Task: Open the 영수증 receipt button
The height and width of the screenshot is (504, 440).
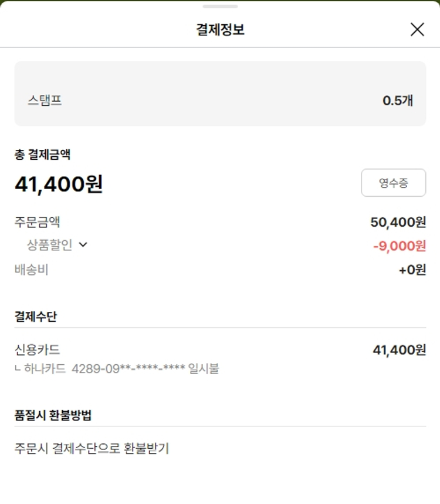Action: [x=393, y=183]
